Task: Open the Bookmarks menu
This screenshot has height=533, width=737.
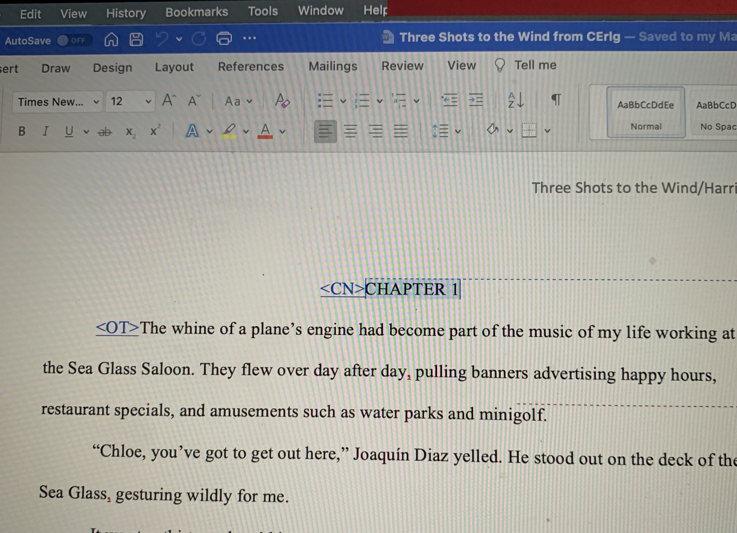Action: tap(197, 12)
